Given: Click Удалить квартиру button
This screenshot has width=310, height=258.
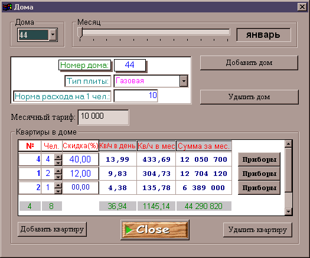Looking at the screenshot, I should 257,230.
